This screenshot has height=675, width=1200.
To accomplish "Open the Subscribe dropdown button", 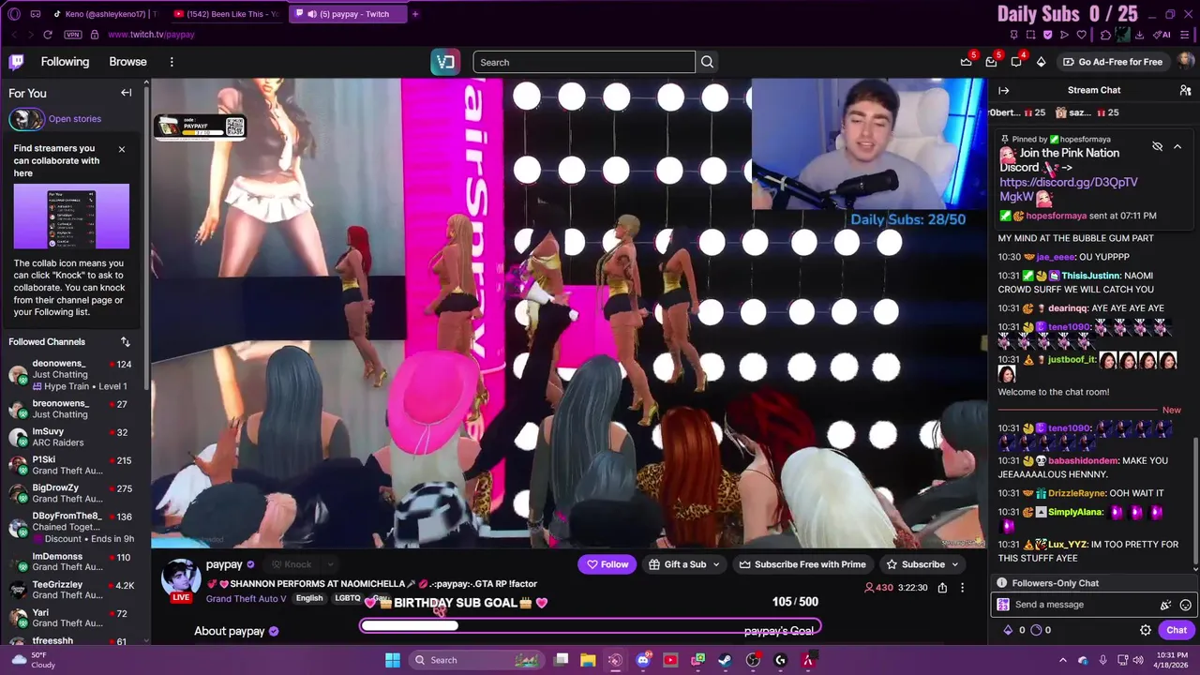I will pyautogui.click(x=922, y=564).
